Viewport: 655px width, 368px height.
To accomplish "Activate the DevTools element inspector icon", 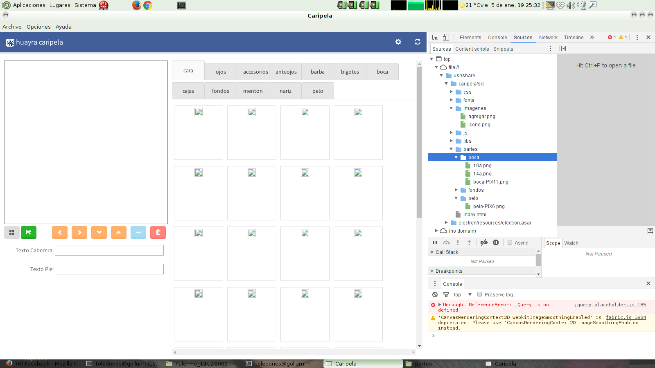I will pos(435,37).
